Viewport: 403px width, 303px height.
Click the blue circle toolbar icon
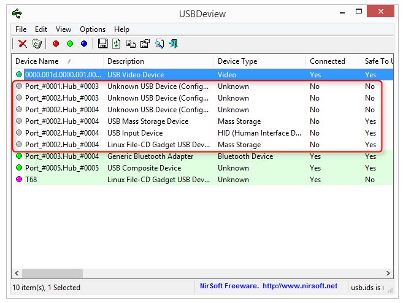(x=84, y=44)
